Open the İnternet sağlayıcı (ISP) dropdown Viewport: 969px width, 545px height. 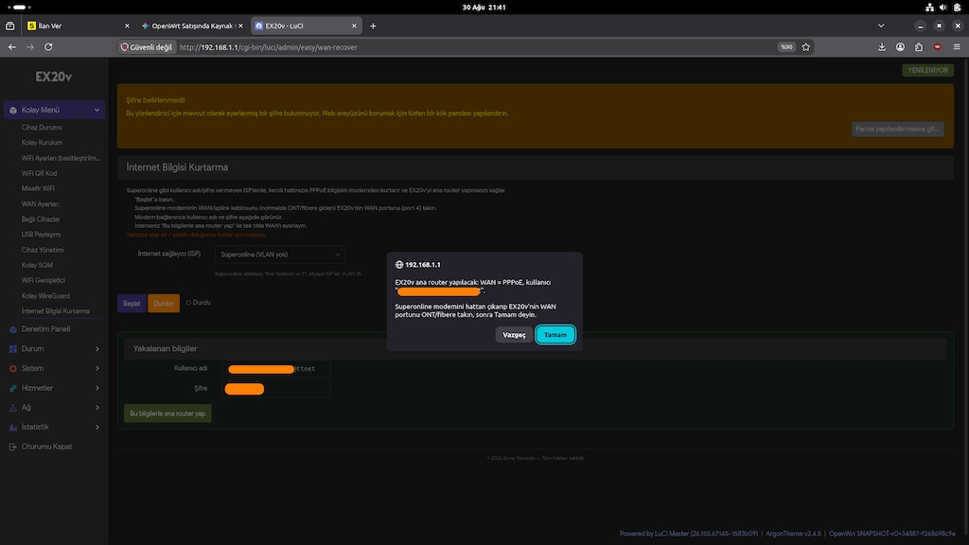(279, 255)
